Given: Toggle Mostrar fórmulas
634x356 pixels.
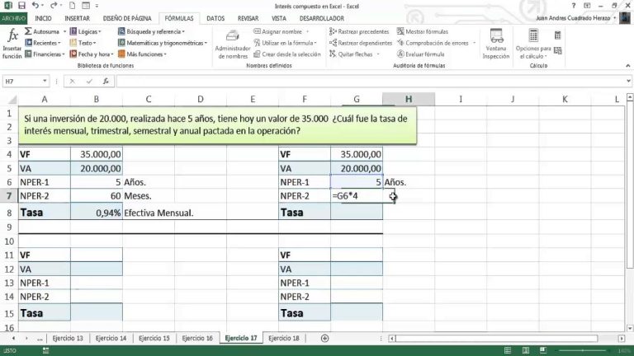Looking at the screenshot, I should point(426,31).
